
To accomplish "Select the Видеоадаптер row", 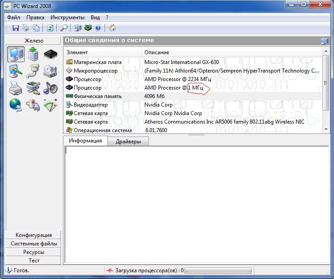I will click(193, 105).
